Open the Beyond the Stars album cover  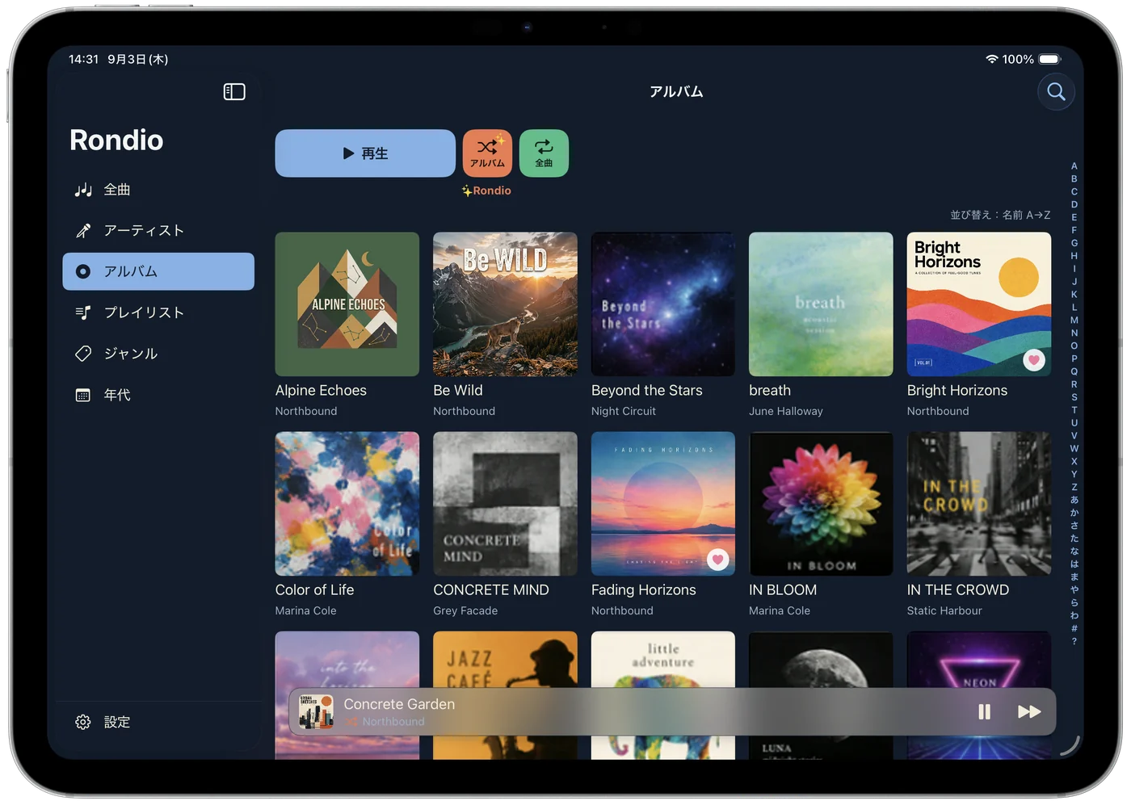pos(663,304)
